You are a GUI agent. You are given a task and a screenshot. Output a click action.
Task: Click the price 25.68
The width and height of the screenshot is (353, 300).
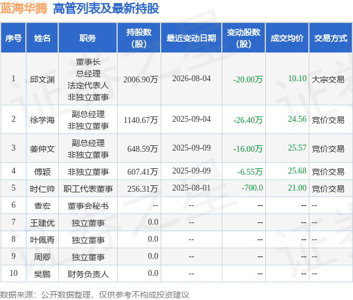pyautogui.click(x=297, y=171)
